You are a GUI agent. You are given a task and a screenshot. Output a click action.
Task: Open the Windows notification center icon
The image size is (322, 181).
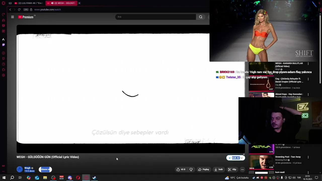click(x=317, y=178)
